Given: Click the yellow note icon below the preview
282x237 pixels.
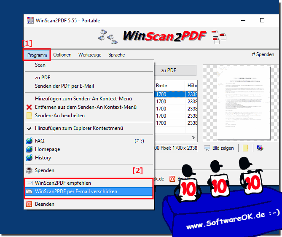Looking at the screenshot, I should point(245,148).
